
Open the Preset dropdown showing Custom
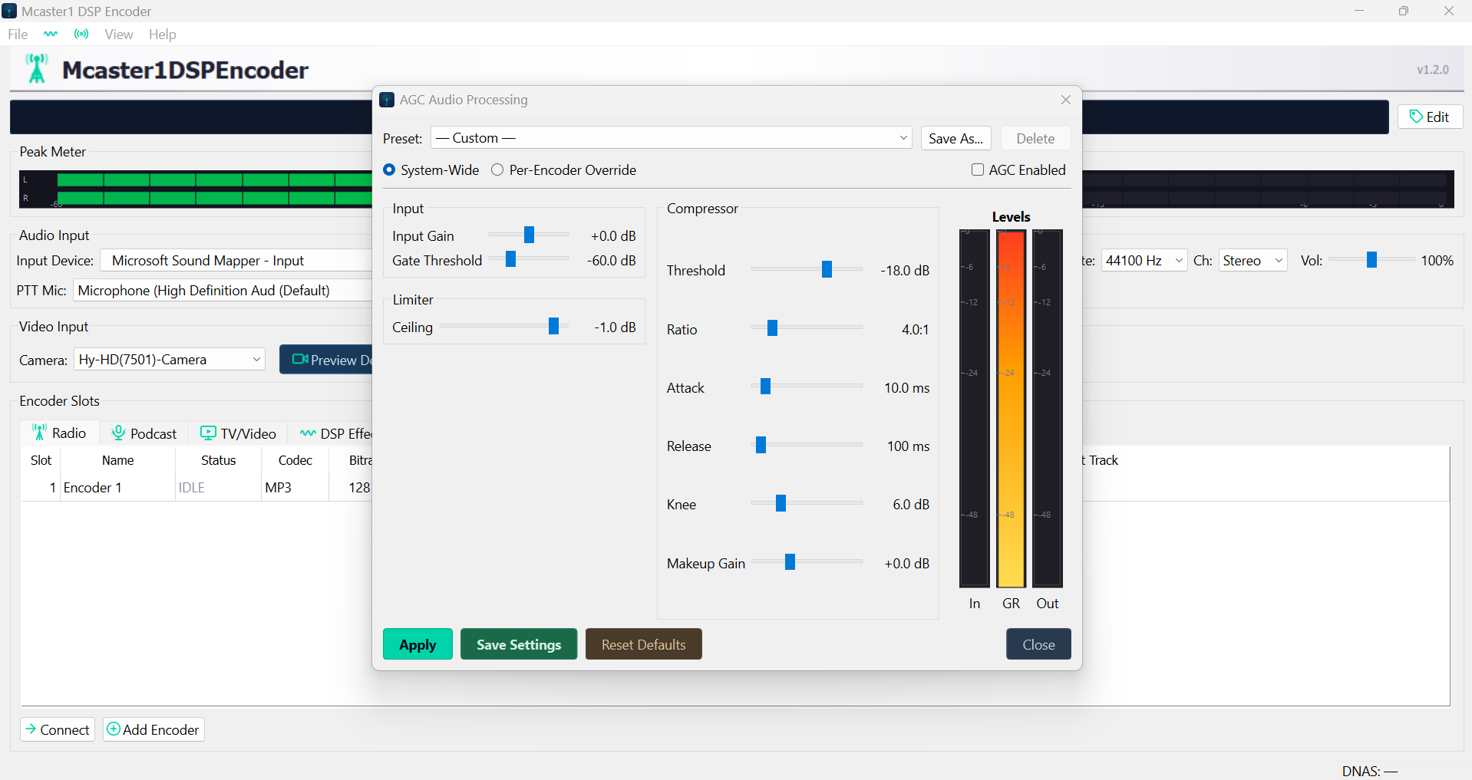coord(672,138)
